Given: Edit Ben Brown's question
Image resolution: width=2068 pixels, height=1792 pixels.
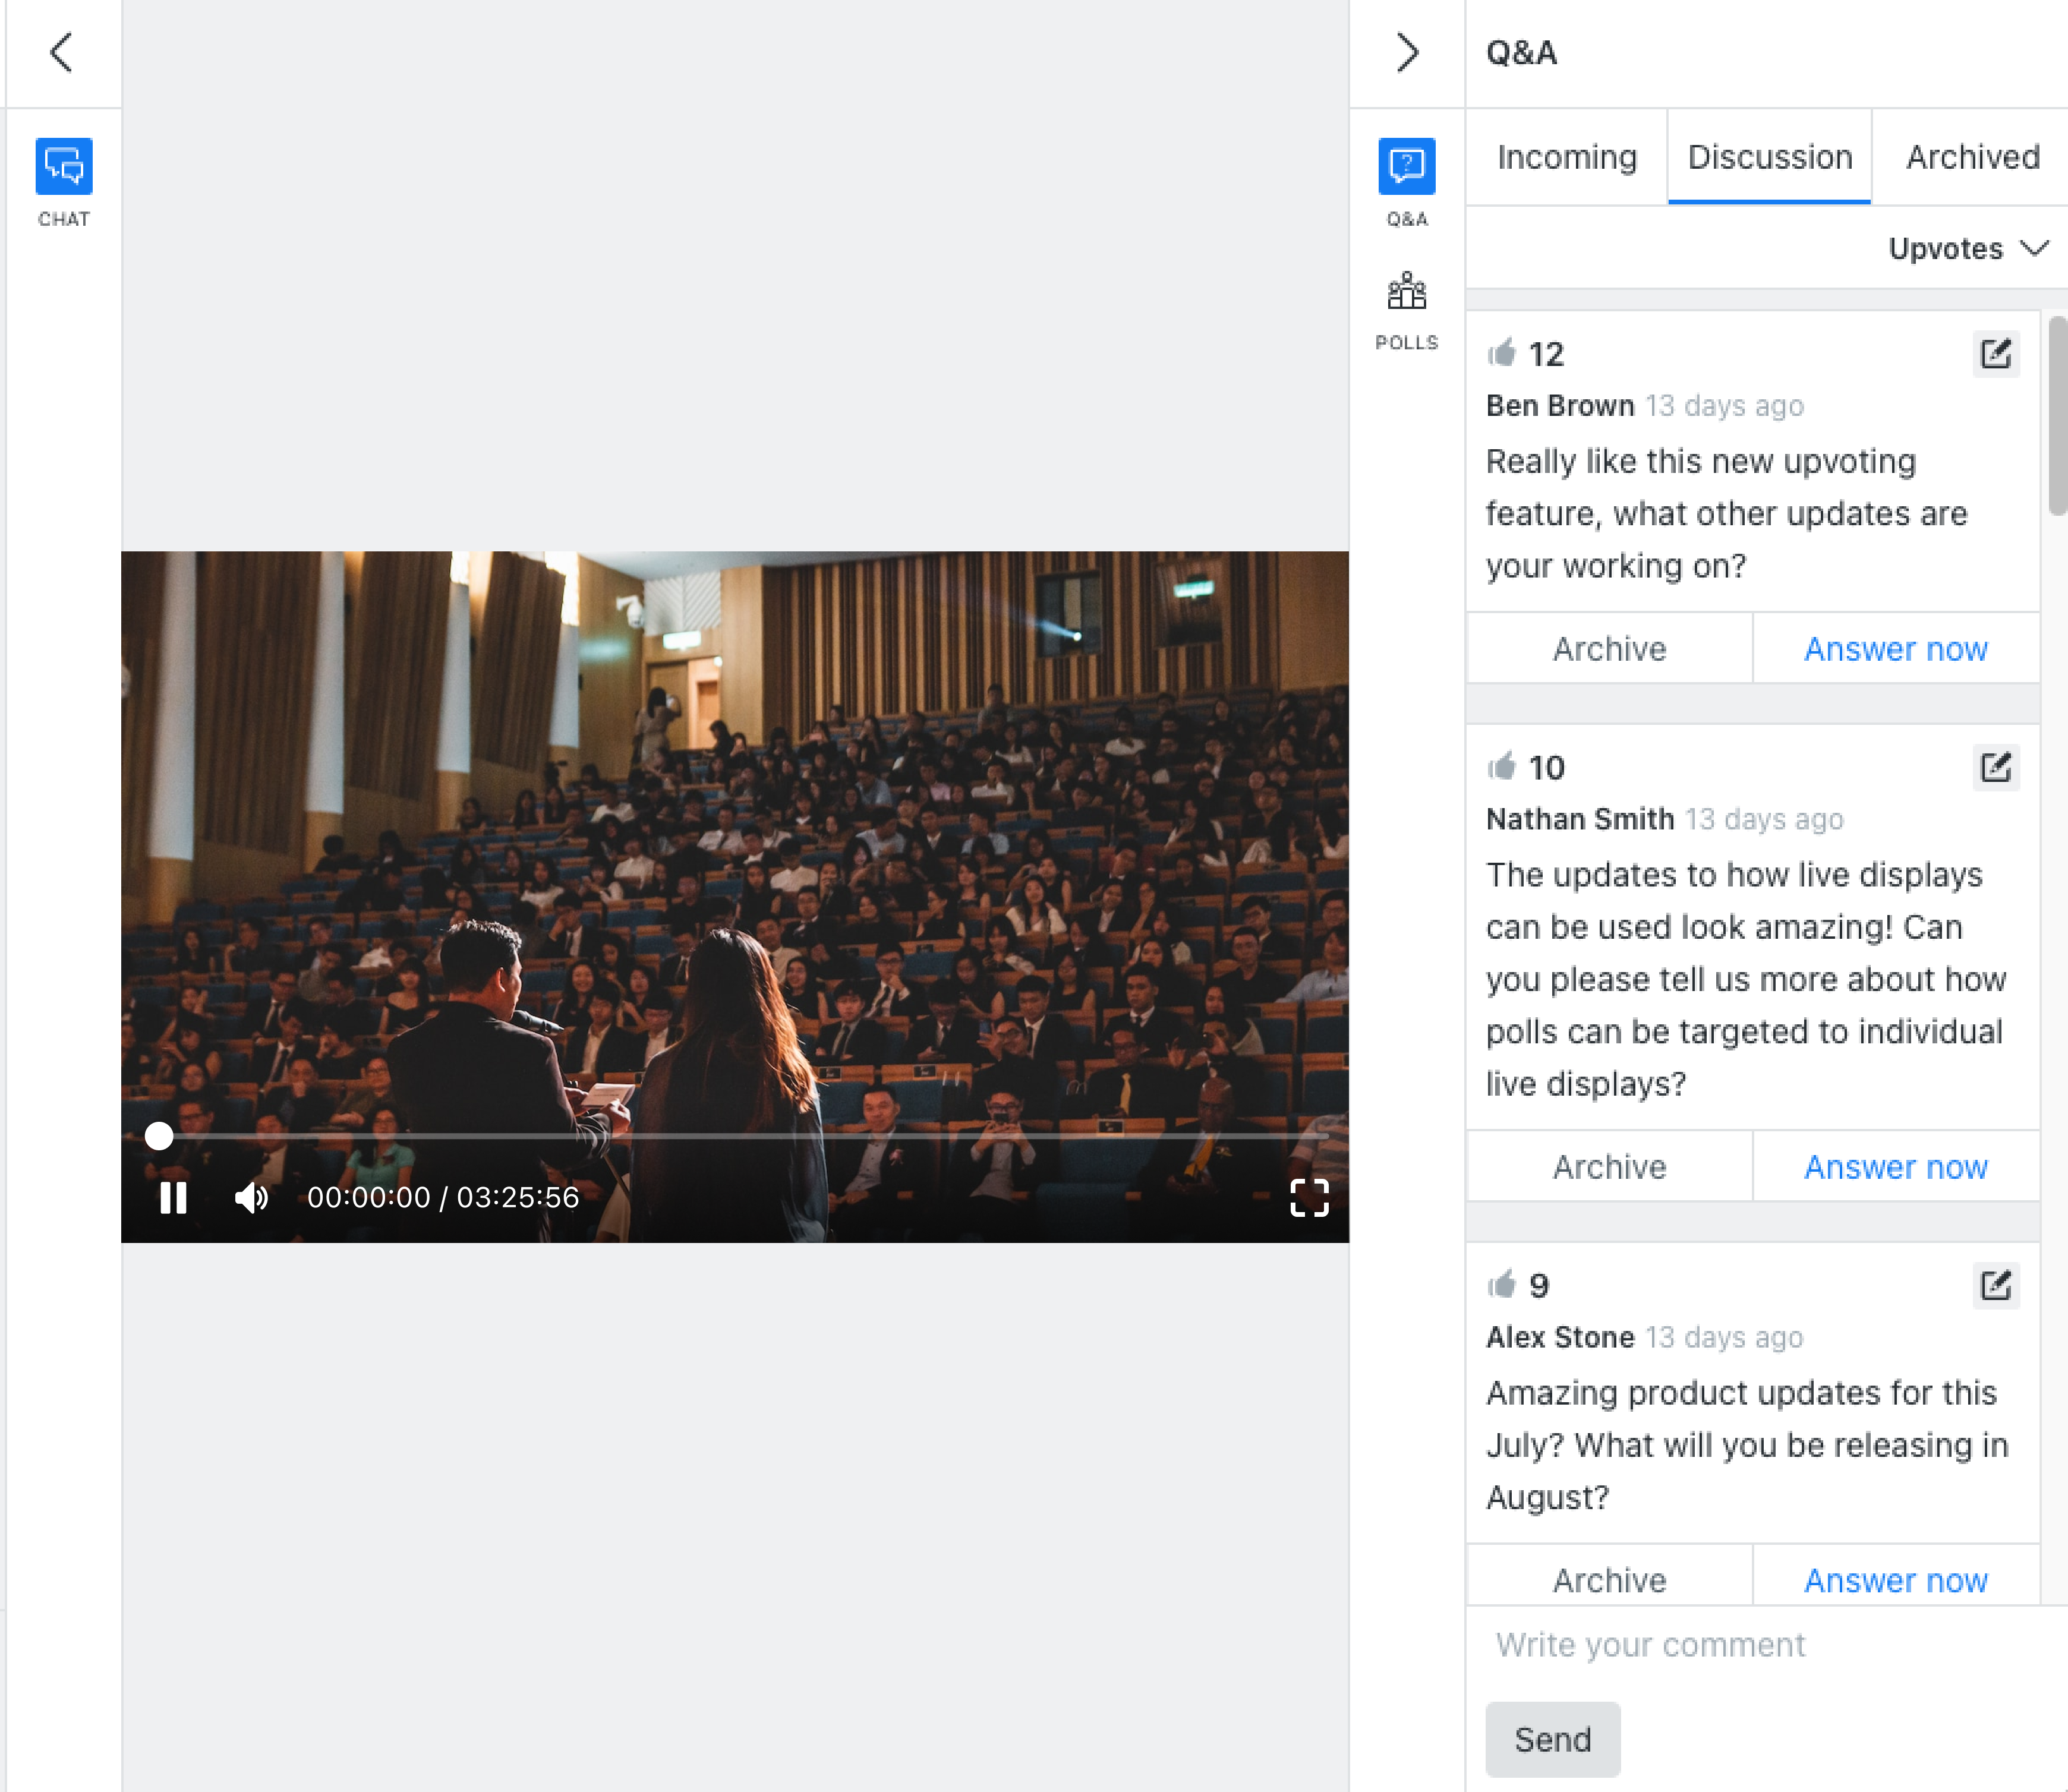Looking at the screenshot, I should tap(1996, 354).
